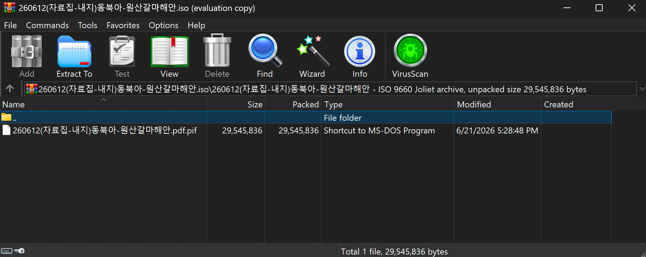Click the Find magnifier icon
Viewport: 646px width, 257px height.
coord(265,51)
